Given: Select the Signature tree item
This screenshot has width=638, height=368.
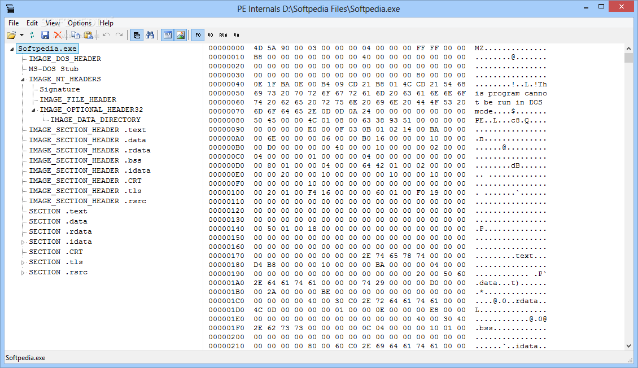Looking at the screenshot, I should [59, 89].
